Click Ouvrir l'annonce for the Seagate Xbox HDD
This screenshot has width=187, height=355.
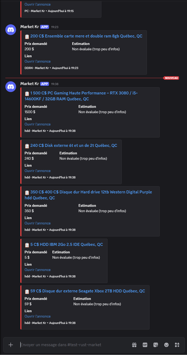pyautogui.click(x=37, y=316)
